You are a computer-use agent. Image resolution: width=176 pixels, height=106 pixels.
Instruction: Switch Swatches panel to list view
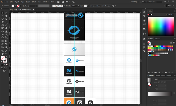171,43
